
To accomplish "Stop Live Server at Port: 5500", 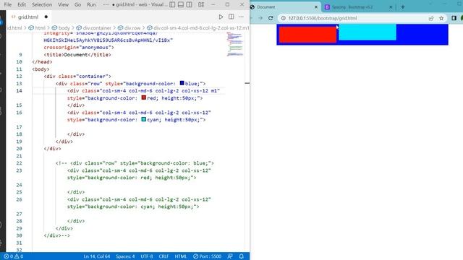I will (x=207, y=256).
